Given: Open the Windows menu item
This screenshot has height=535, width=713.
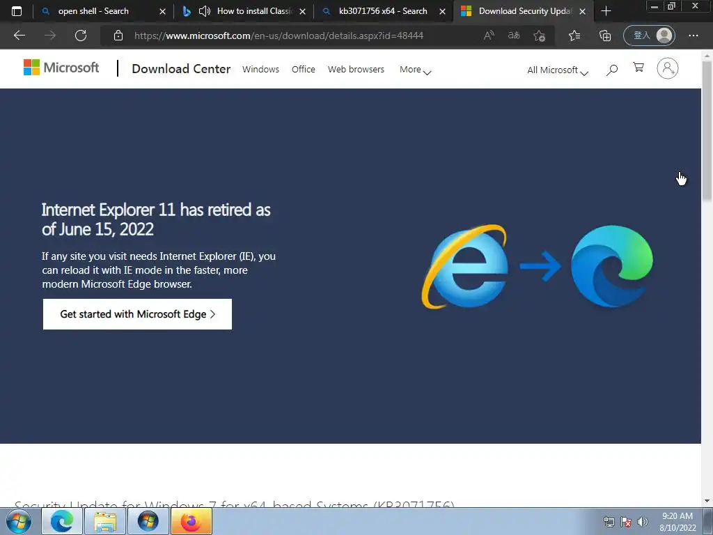Looking at the screenshot, I should click(x=260, y=69).
